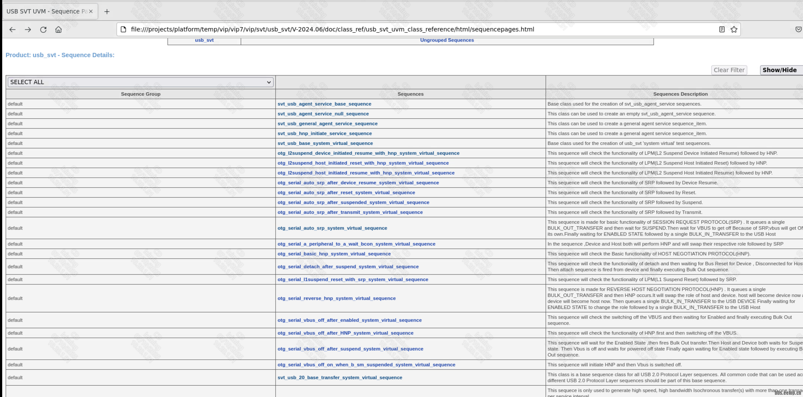The height and width of the screenshot is (397, 803).
Task: Open otg_serial_vbus_off_on_when_b_sm_suspended link
Action: pos(366,365)
